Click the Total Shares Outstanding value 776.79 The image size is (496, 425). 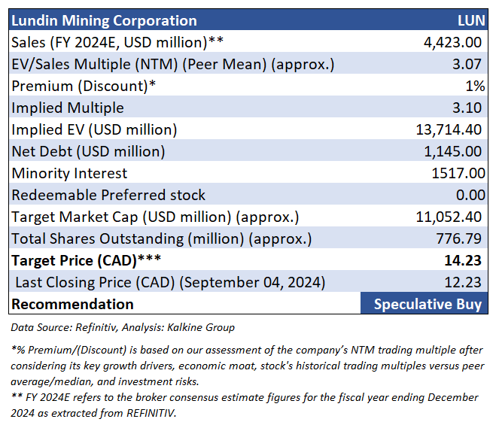[x=460, y=239]
